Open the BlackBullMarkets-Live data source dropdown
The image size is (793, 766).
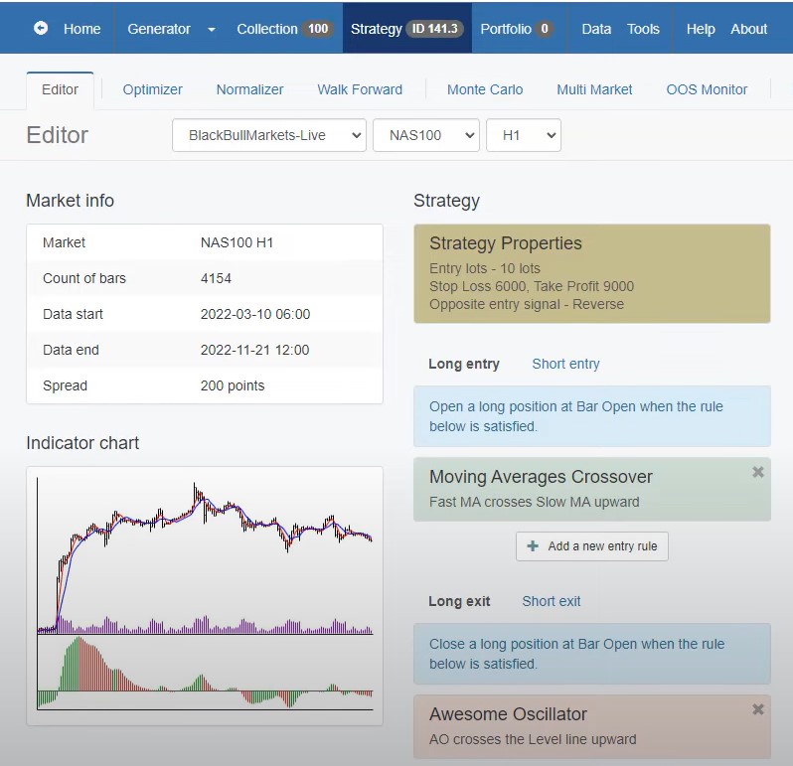tap(268, 135)
